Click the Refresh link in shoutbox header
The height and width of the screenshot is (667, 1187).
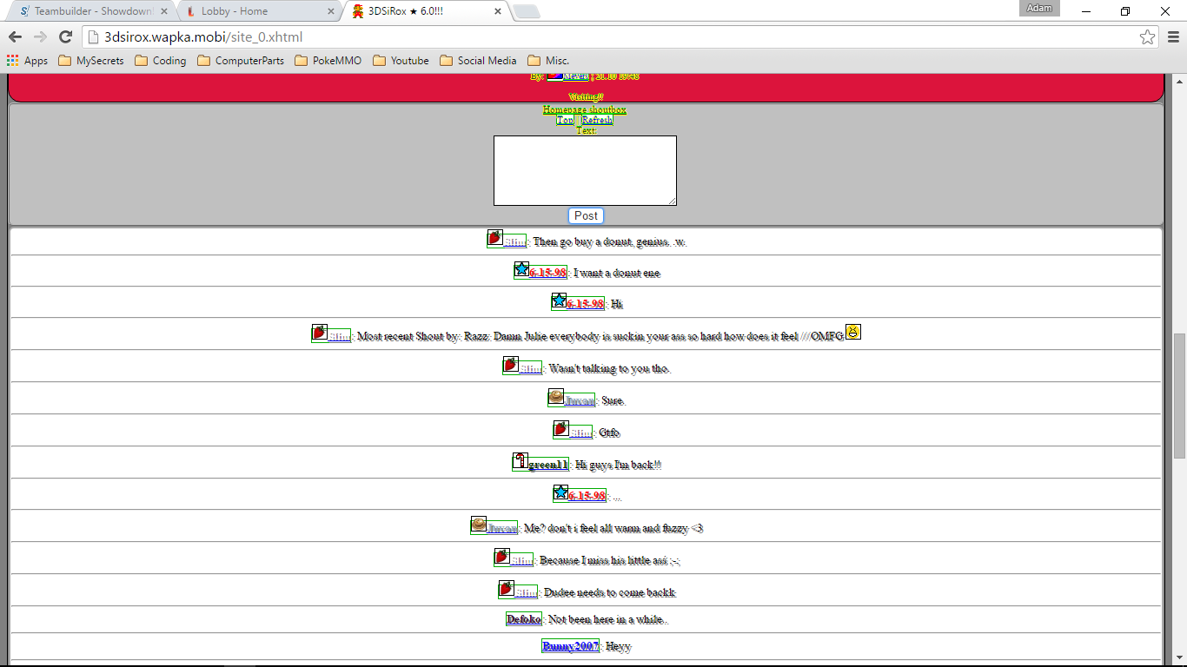pyautogui.click(x=597, y=120)
